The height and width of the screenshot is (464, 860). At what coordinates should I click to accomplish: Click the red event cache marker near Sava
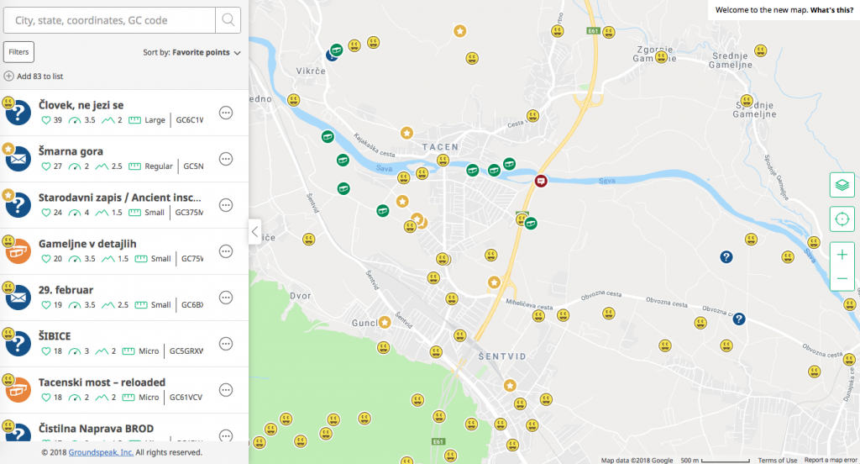[542, 180]
